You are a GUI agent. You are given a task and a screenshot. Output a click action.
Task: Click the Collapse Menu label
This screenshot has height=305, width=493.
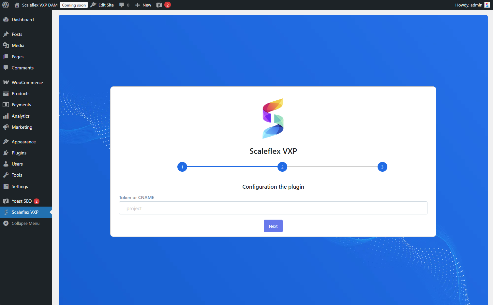[25, 223]
